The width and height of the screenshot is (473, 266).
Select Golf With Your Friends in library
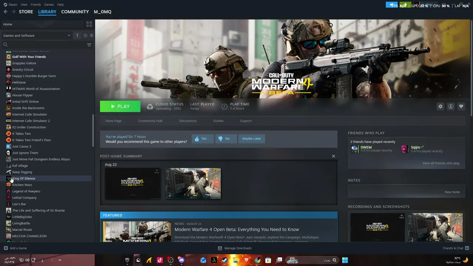click(x=29, y=57)
